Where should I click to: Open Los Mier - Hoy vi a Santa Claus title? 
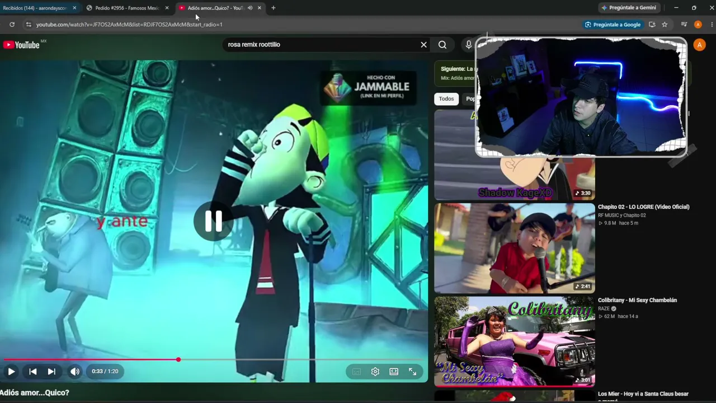(643, 396)
